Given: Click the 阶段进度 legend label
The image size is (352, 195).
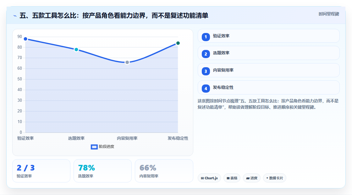Looking at the screenshot, I should (x=107, y=147).
